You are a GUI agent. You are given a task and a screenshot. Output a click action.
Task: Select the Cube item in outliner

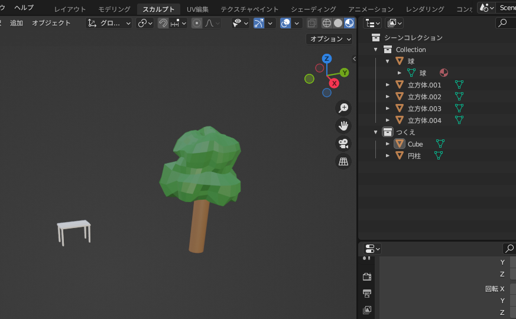coord(415,144)
